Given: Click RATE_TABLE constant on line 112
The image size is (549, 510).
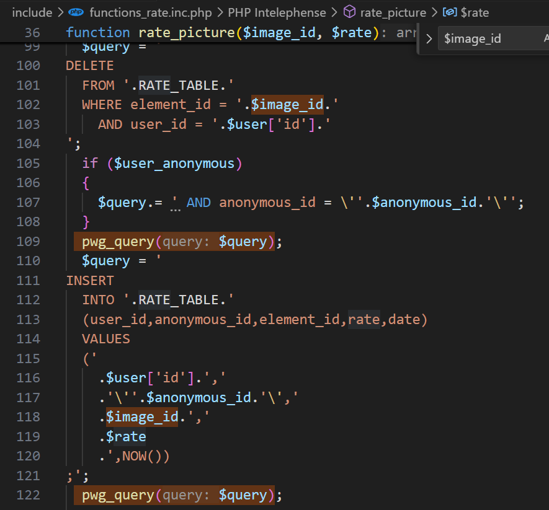Looking at the screenshot, I should click(x=179, y=300).
